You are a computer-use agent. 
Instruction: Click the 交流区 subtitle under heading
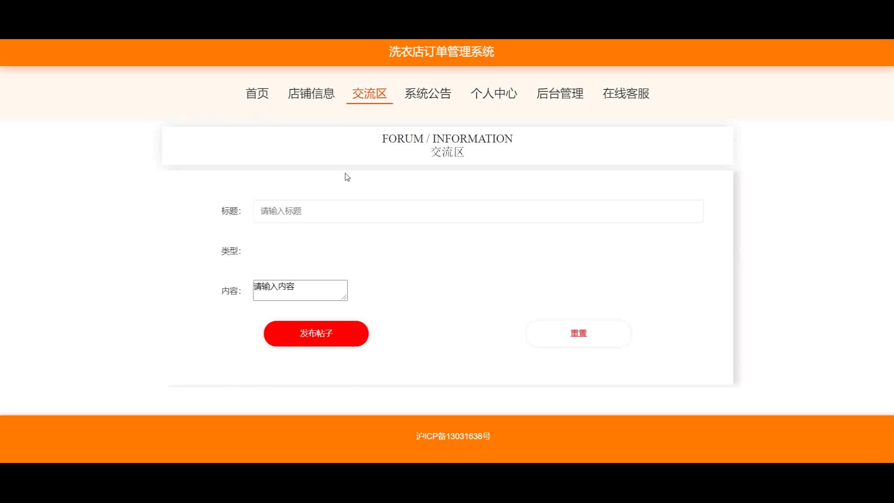click(447, 152)
